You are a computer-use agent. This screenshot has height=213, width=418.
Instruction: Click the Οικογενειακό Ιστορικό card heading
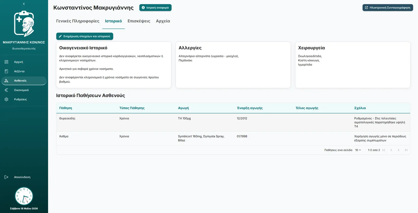[83, 48]
